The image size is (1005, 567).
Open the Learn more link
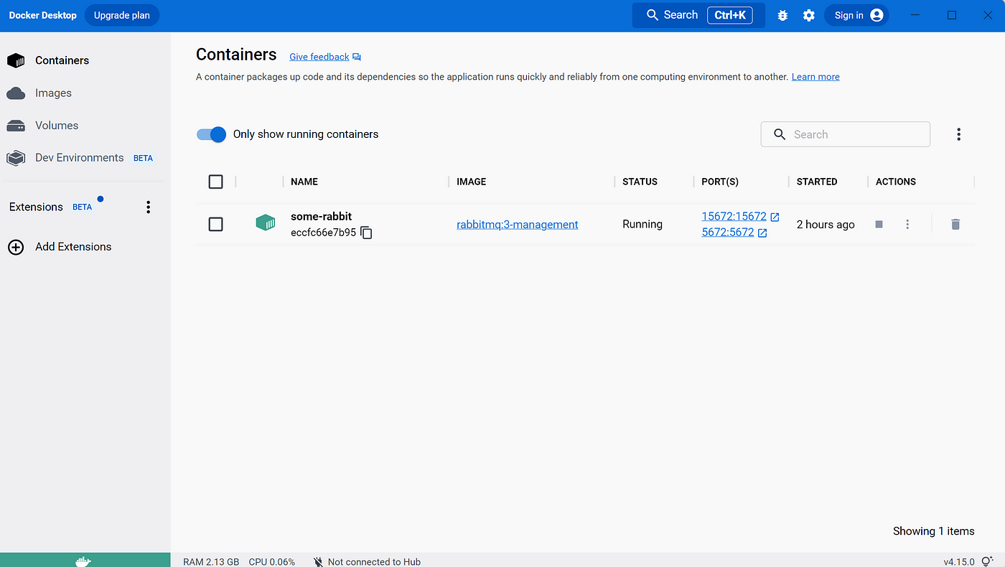pyautogui.click(x=815, y=77)
